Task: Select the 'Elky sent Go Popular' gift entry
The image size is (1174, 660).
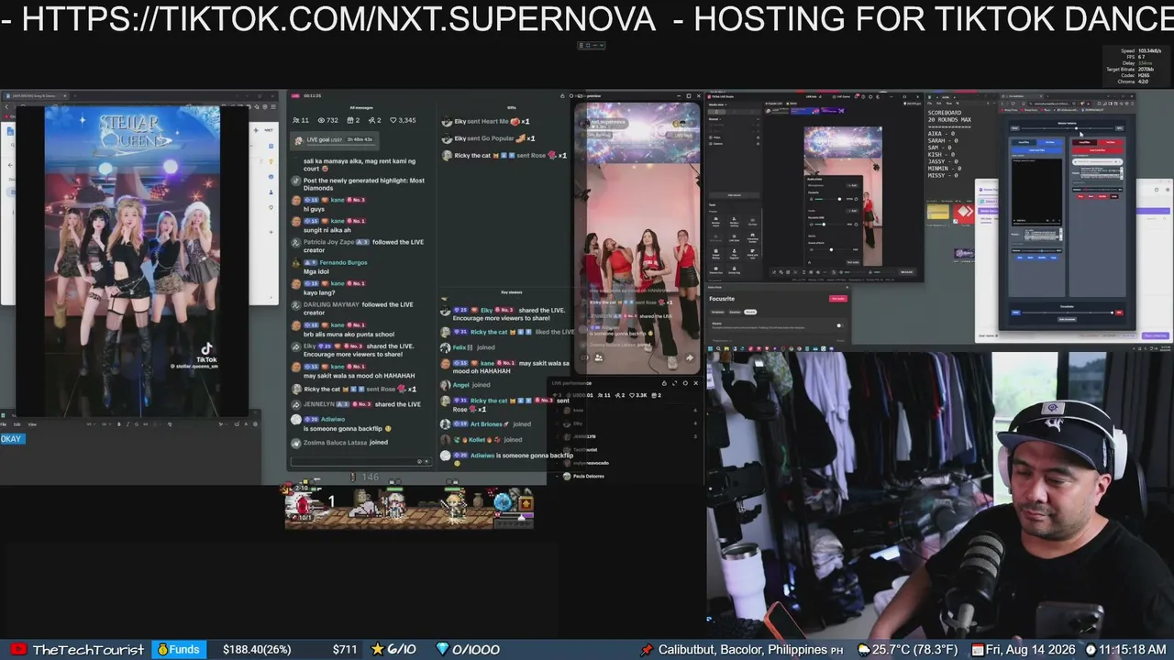Action: pyautogui.click(x=488, y=138)
